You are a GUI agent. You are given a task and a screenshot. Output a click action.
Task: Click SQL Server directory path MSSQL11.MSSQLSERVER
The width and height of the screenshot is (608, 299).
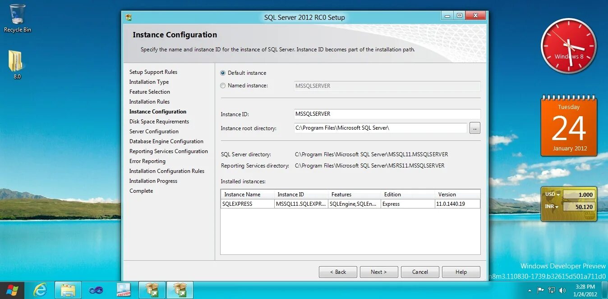(x=371, y=154)
